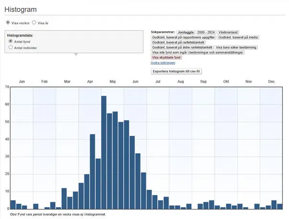Click the 'Dec' month label on chart

point(271,82)
